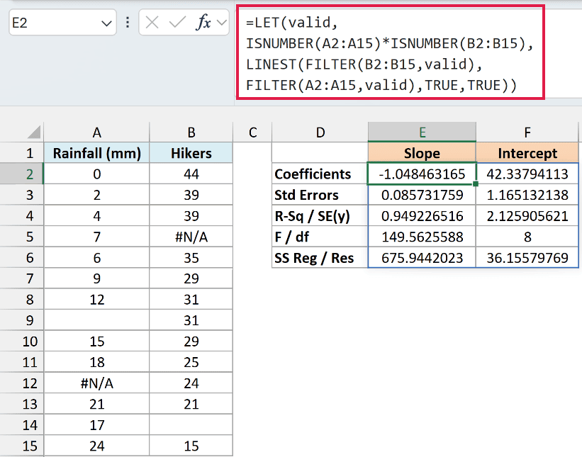The height and width of the screenshot is (457, 582).
Task: Select Hikers value 15 in row 15
Action: [191, 446]
